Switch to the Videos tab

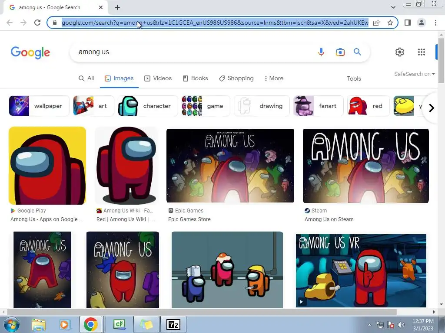pos(158,78)
